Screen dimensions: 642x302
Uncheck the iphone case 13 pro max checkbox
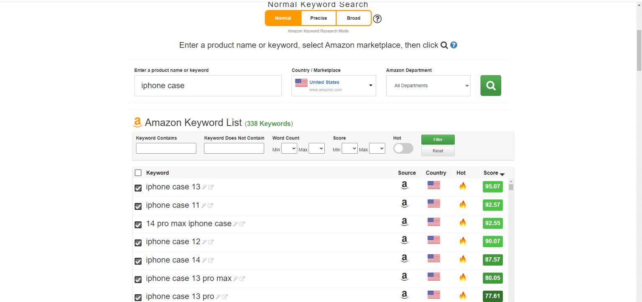pyautogui.click(x=138, y=279)
